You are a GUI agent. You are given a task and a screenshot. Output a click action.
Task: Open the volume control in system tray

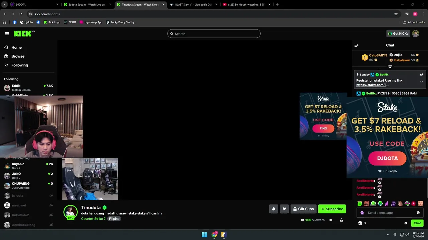[407, 235]
